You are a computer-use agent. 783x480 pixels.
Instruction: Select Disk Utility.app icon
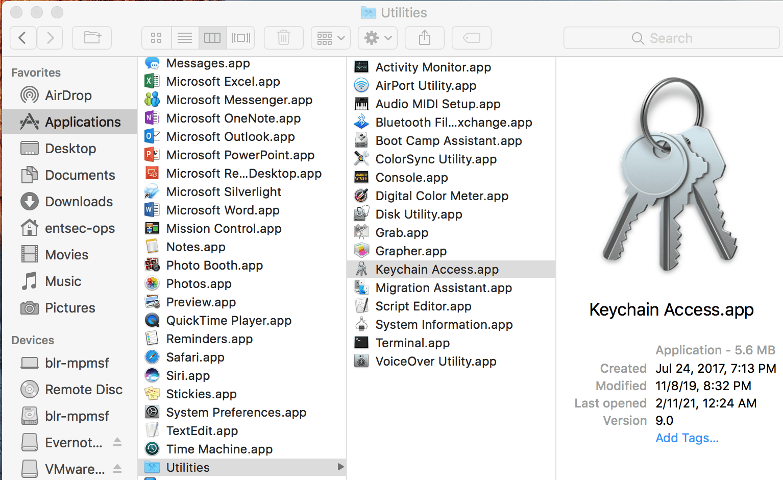pyautogui.click(x=361, y=214)
